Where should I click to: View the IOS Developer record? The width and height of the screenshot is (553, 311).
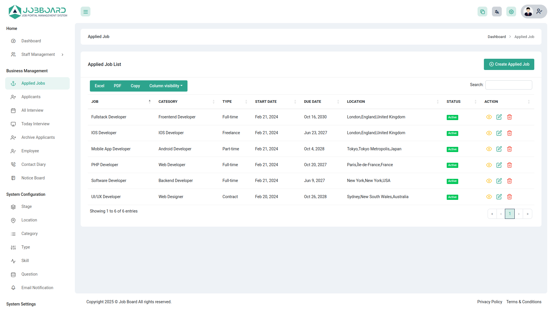(489, 133)
